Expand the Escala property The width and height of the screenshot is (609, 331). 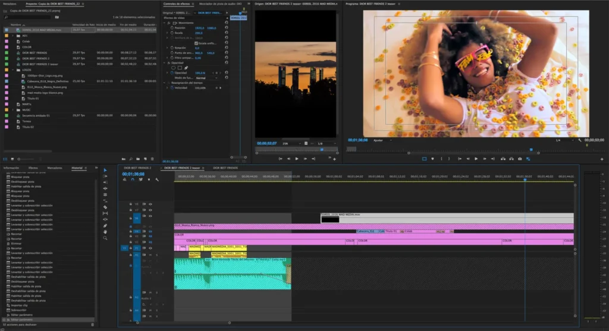pos(167,33)
